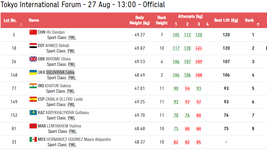Screen dimensions: 267x151
Task: Click the Ukraine flag icon
Action: point(33,72)
